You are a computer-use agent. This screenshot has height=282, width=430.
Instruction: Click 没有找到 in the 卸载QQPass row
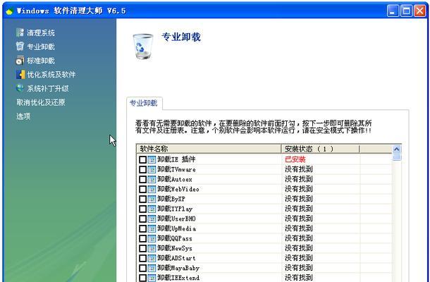(x=299, y=238)
